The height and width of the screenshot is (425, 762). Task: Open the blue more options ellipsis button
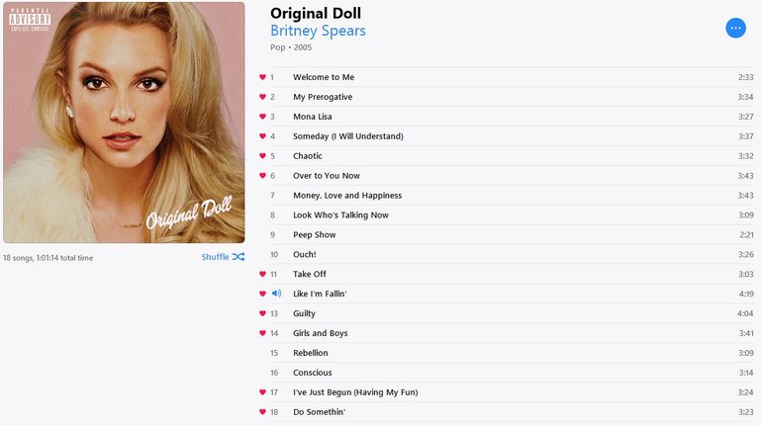(x=735, y=28)
